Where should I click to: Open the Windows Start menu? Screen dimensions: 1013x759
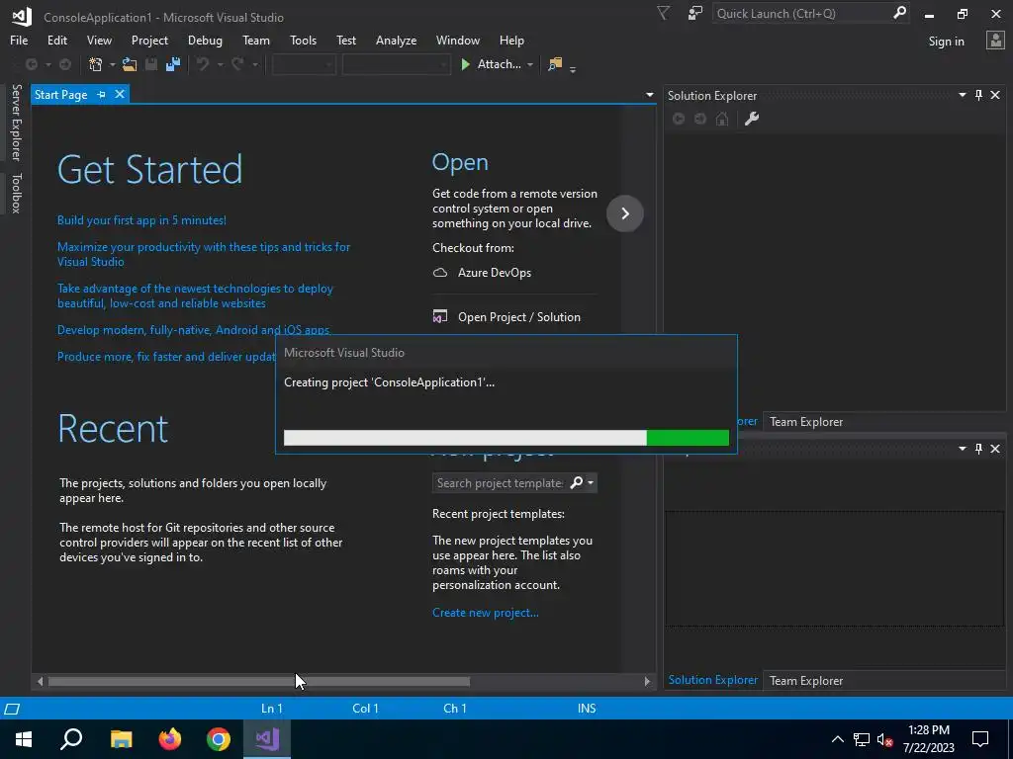(24, 739)
